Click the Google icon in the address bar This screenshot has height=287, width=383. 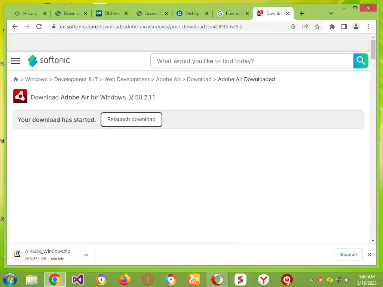coord(293,27)
